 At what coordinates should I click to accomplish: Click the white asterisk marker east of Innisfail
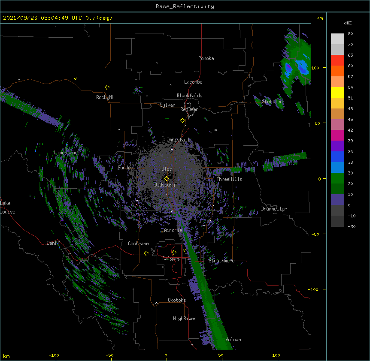click(x=215, y=130)
